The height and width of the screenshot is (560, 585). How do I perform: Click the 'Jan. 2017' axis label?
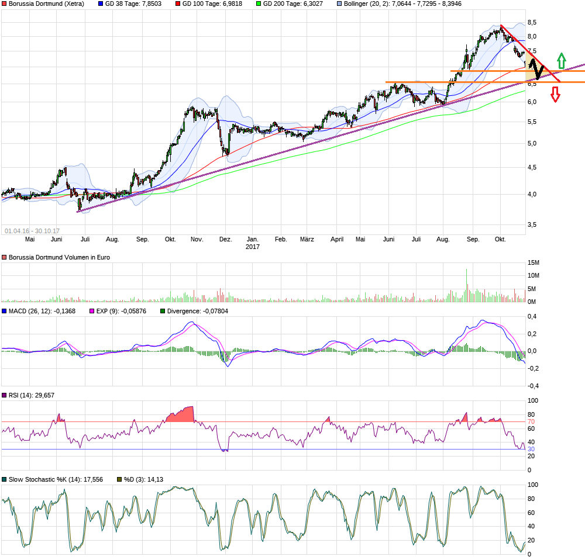click(x=253, y=243)
